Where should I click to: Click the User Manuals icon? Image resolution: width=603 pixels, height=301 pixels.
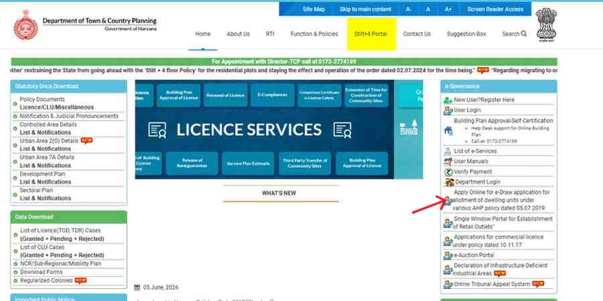pos(448,162)
